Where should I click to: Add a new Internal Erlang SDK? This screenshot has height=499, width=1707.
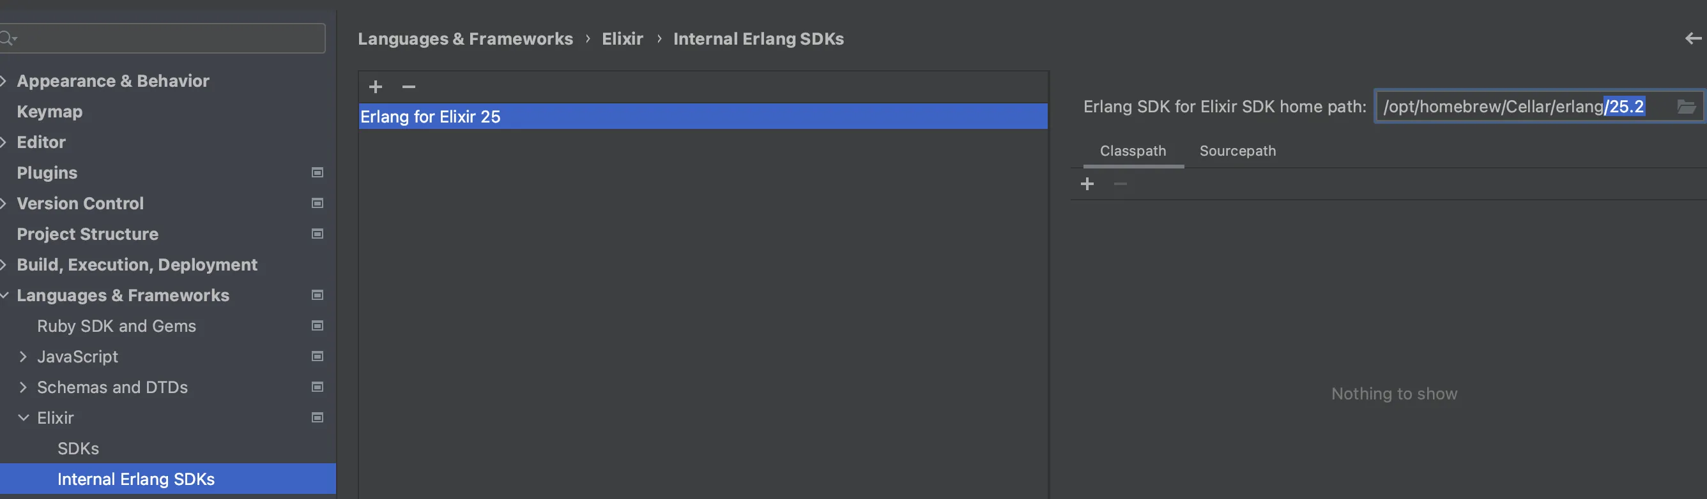pos(376,87)
